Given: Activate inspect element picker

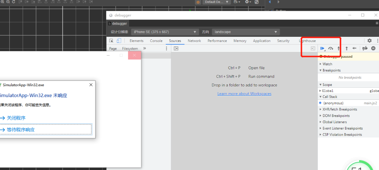Looking at the screenshot, I should [111, 41].
